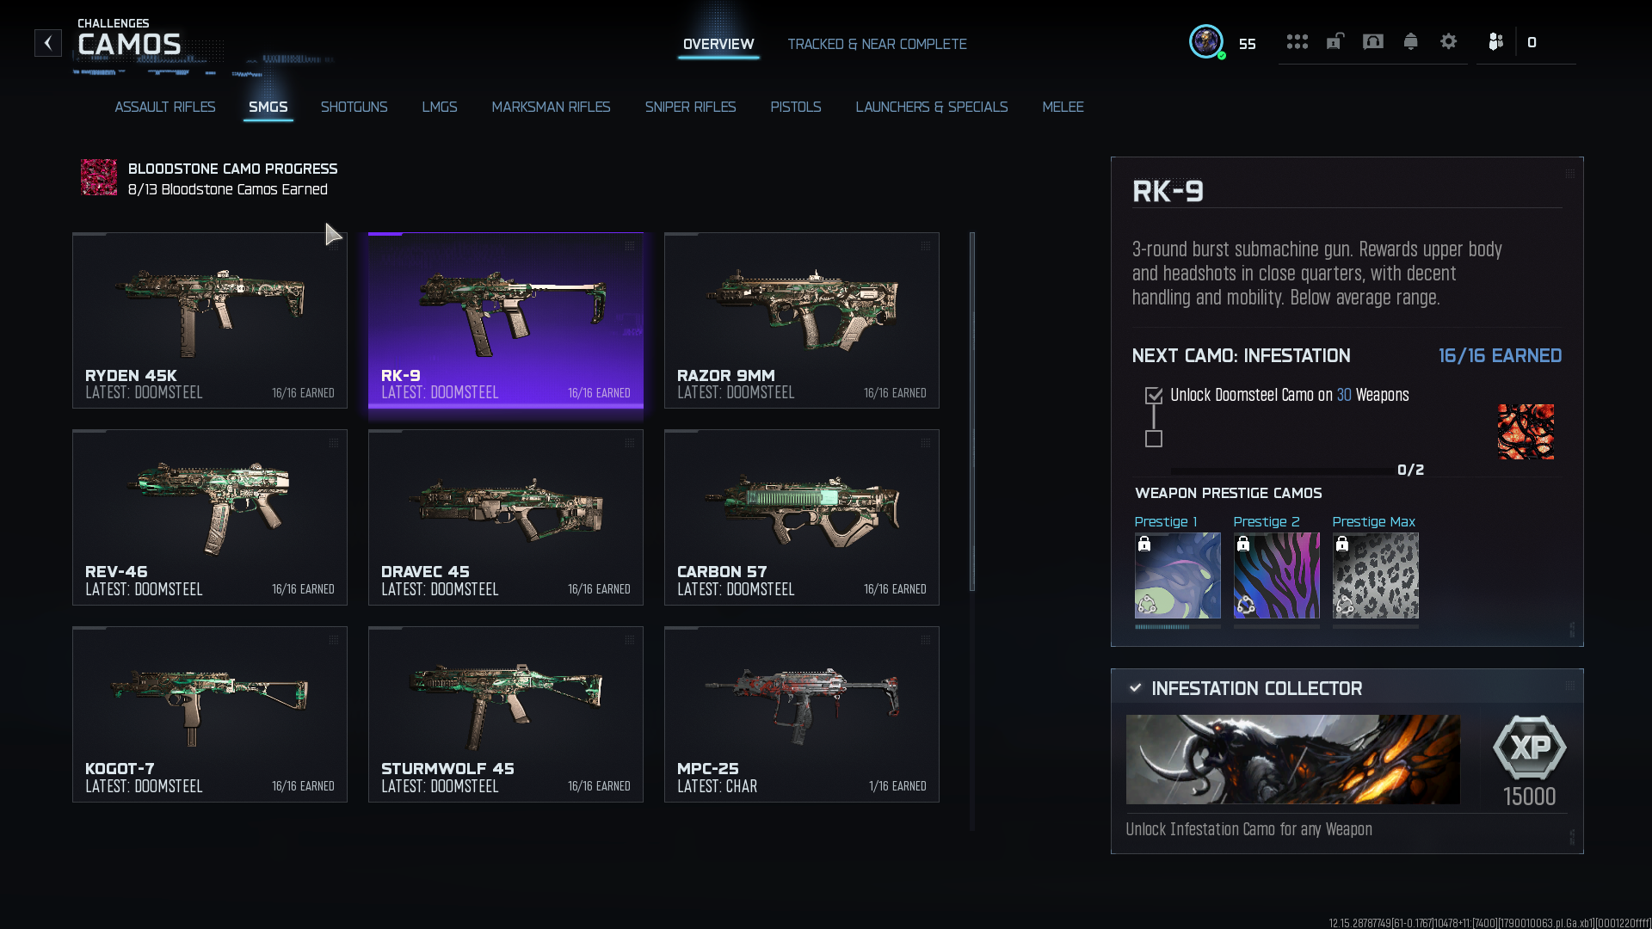Click the Bloodstone camo progress icon
1652x929 pixels.
[99, 177]
